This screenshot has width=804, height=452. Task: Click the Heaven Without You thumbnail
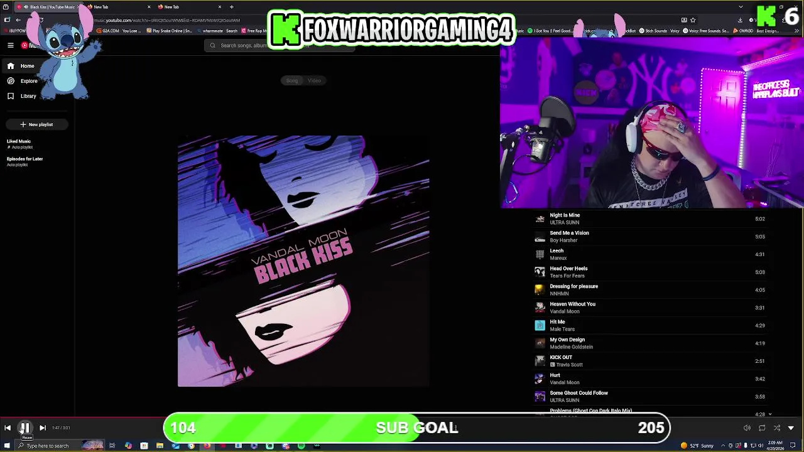coord(540,308)
